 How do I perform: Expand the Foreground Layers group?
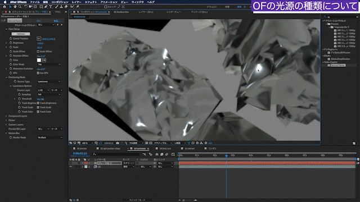pos(6,116)
